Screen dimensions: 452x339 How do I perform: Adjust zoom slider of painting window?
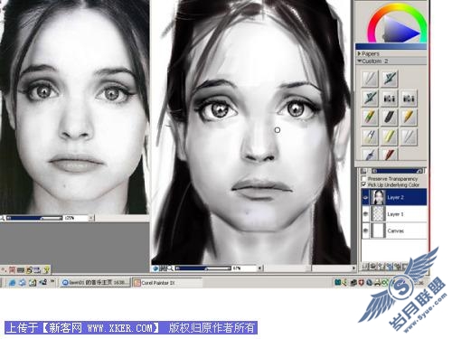coord(203,268)
